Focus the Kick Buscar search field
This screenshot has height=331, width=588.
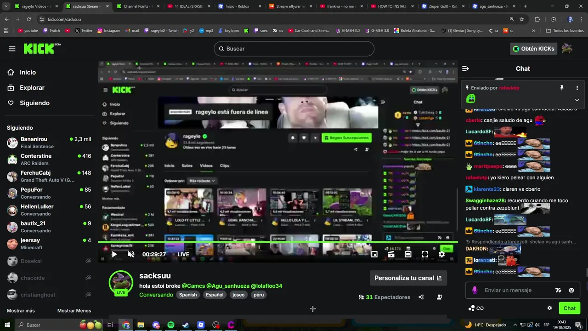pos(294,49)
